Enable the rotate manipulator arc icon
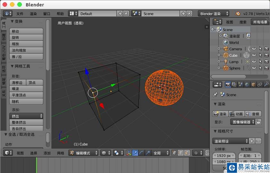This screenshot has height=173, width=270. [141, 153]
